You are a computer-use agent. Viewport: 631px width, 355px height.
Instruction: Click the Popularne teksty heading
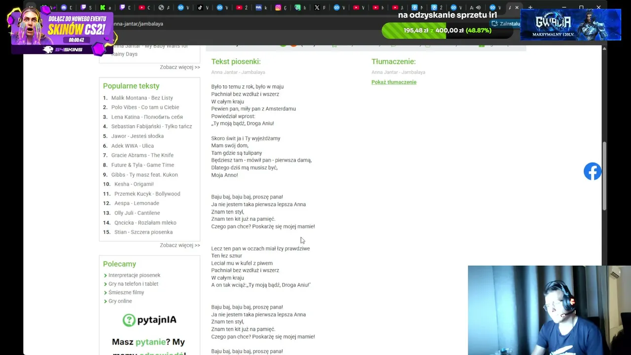tap(131, 86)
